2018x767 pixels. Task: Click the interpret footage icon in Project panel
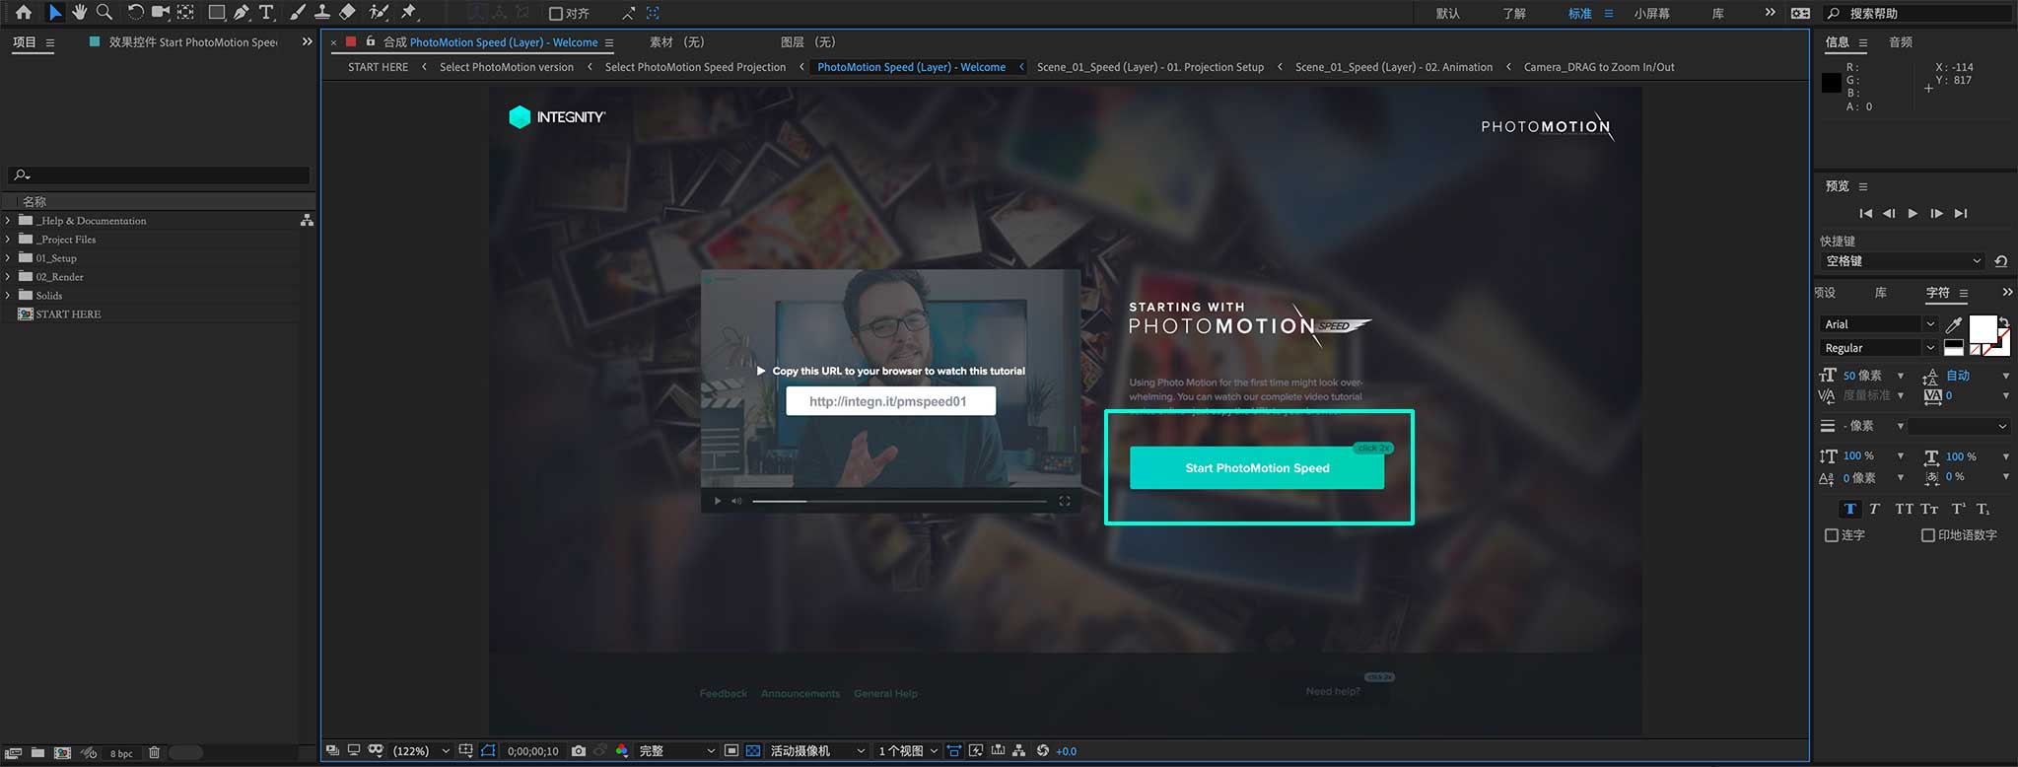13,753
